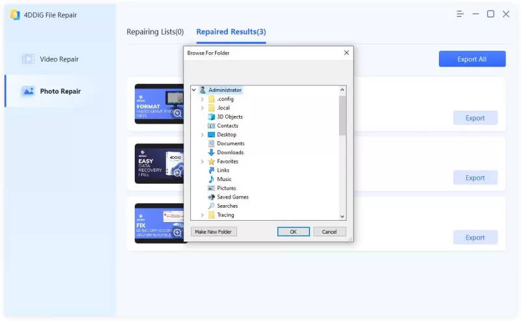Image resolution: width=521 pixels, height=321 pixels.
Task: Expand the .local folder node
Action: pos(203,107)
